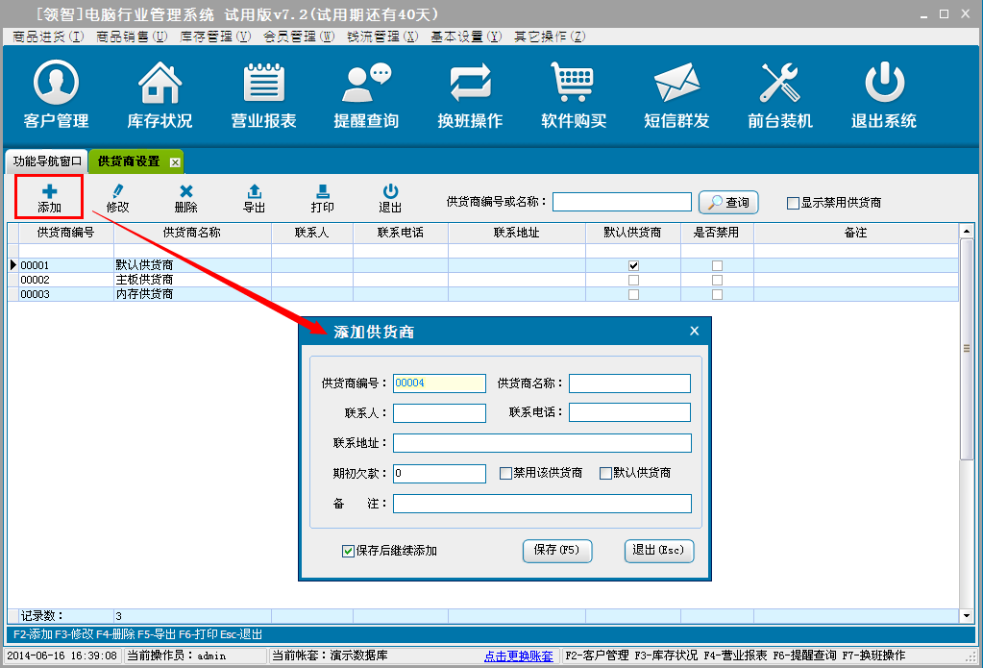Viewport: 983px width, 668px height.
Task: Uncheck 保存后继续添加 checkbox
Action: pos(349,552)
